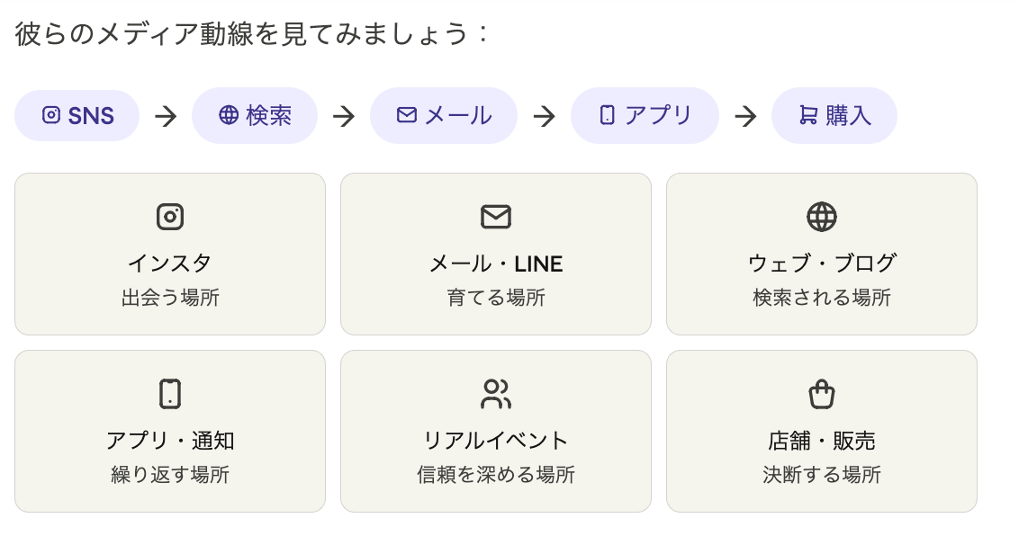Screen dimensions: 1019x536
Task: Click the Instagram icon in SNS pill
Action: coord(51,115)
